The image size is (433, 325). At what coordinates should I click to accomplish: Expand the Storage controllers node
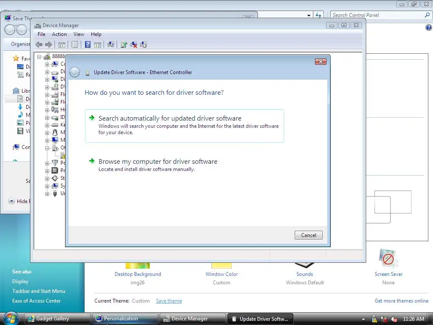click(47, 179)
